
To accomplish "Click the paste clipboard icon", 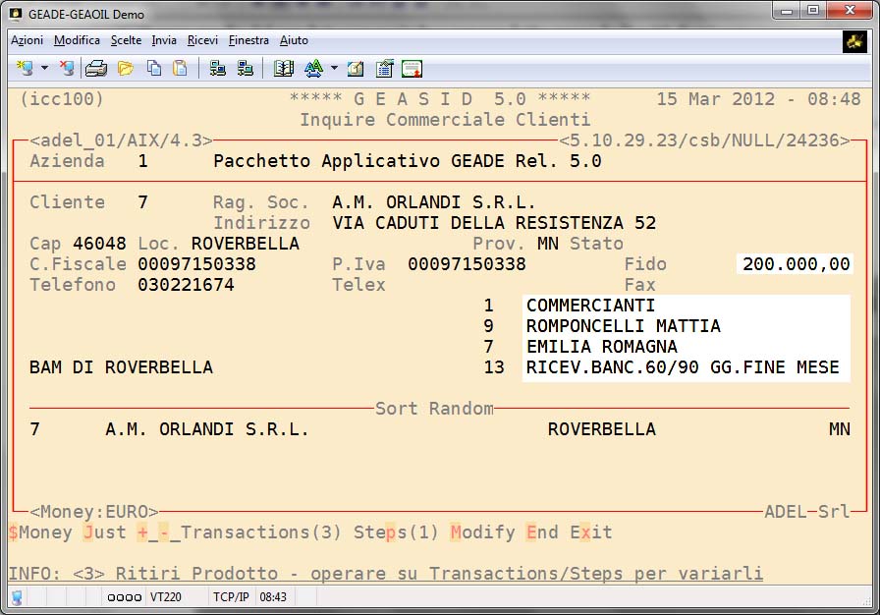I will [x=180, y=69].
